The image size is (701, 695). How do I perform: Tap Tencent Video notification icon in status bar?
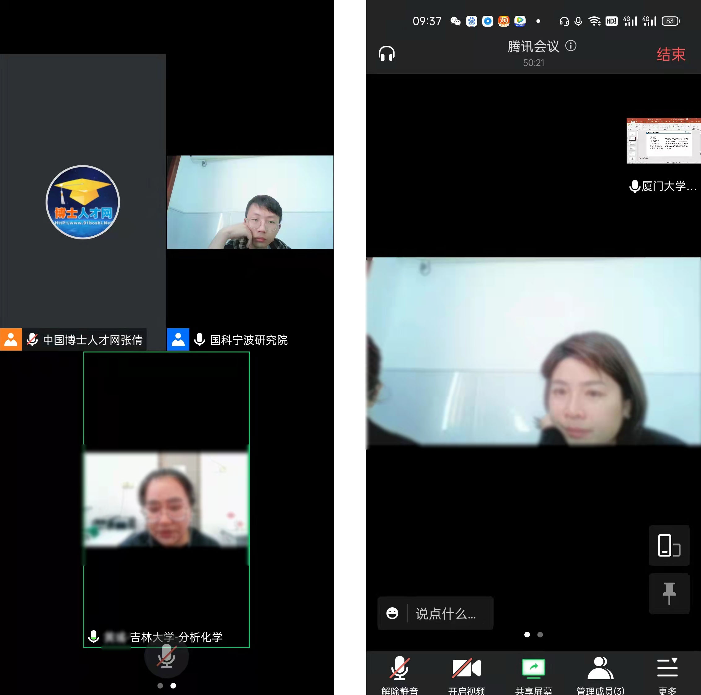pos(520,21)
